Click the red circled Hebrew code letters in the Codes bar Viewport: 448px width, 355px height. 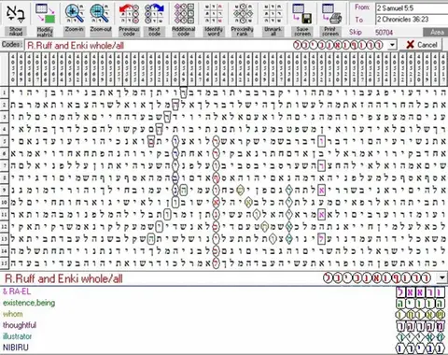(338, 45)
